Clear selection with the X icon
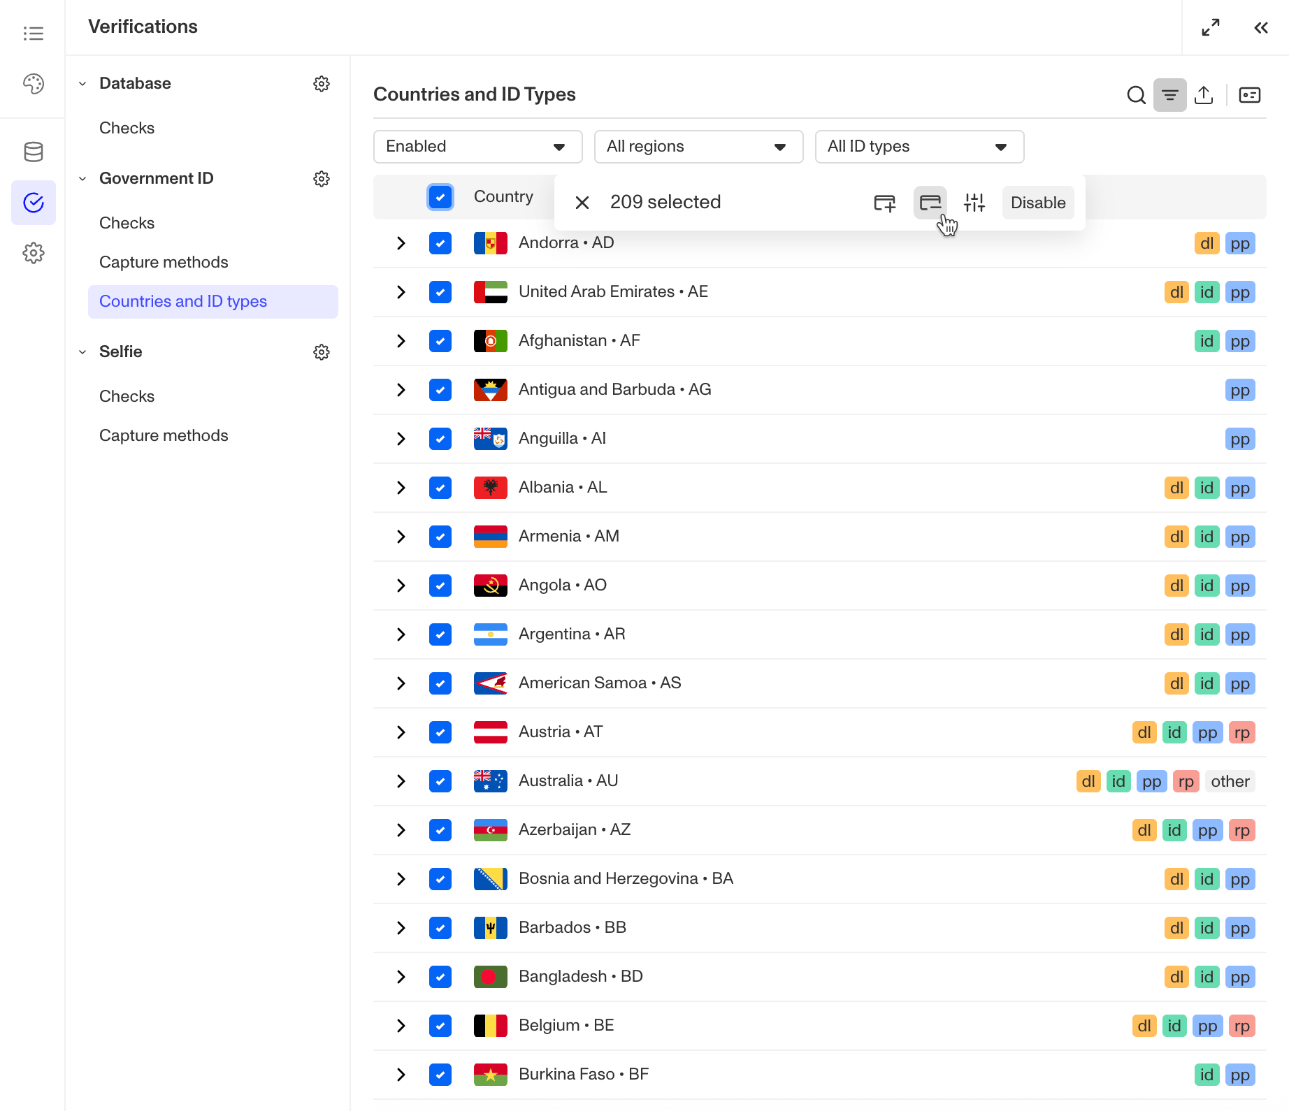1289x1111 pixels. point(582,203)
